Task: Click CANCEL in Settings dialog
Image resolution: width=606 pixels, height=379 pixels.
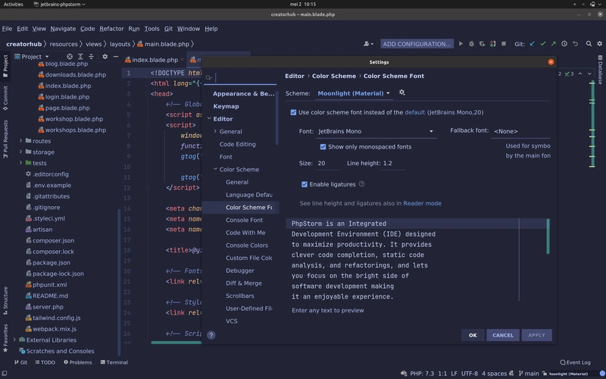Action: click(503, 335)
